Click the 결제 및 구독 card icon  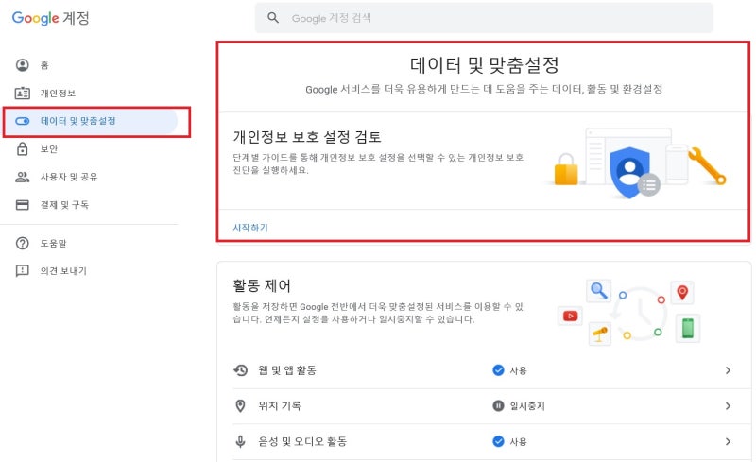tap(22, 205)
